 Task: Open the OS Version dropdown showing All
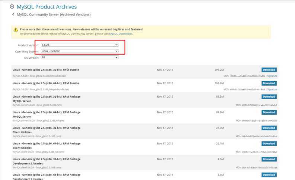click(80, 57)
